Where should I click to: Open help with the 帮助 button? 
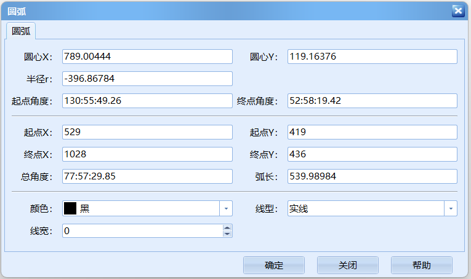pyautogui.click(x=421, y=265)
